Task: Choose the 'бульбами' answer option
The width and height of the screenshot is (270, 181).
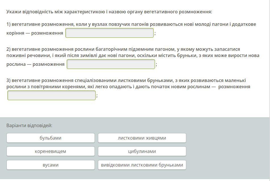Action: pos(51,138)
